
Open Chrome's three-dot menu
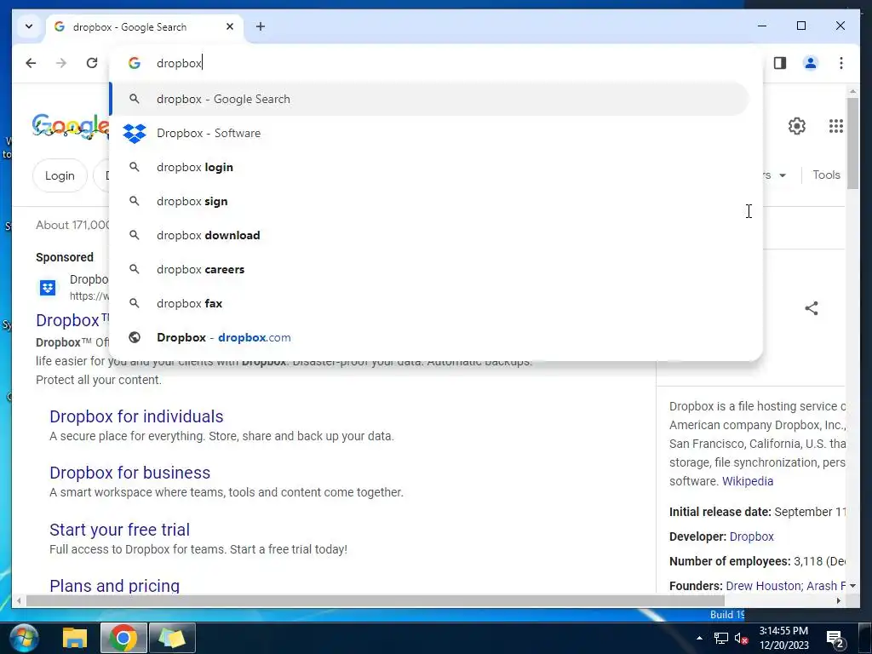click(840, 63)
